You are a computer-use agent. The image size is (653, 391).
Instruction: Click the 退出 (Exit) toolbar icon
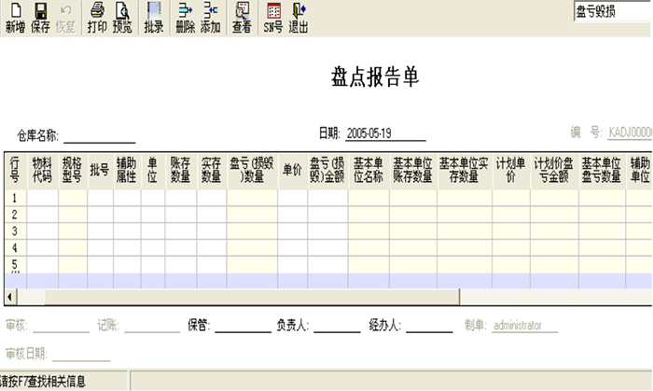(299, 13)
